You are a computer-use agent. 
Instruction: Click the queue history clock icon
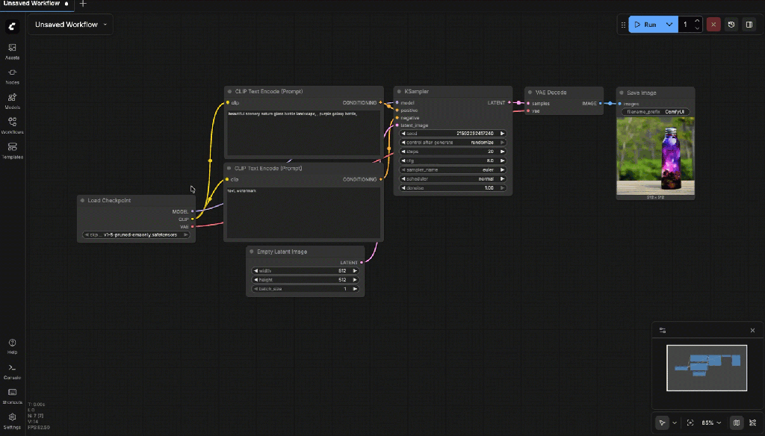tap(731, 25)
